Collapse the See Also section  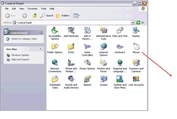click(41, 49)
